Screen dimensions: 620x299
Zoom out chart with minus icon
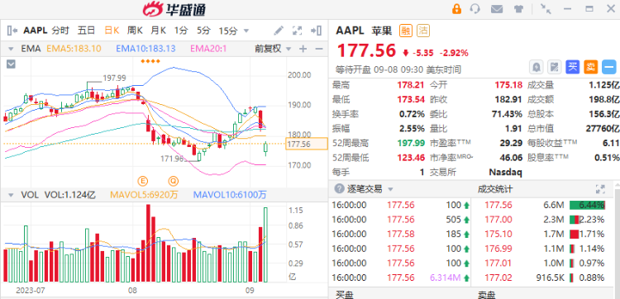point(319,49)
